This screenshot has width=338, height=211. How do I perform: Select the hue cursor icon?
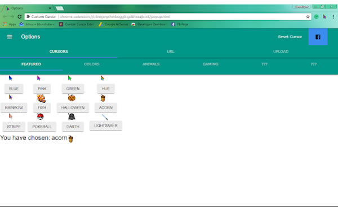tap(103, 78)
